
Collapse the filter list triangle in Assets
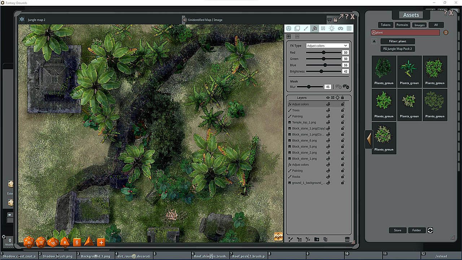click(x=374, y=41)
